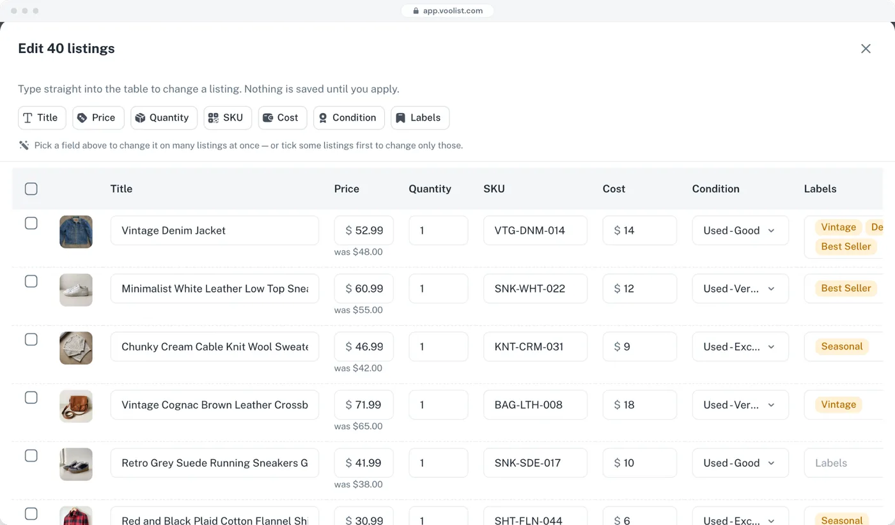The width and height of the screenshot is (895, 525).
Task: Toggle the select-all listings checkbox
Action: click(x=31, y=188)
